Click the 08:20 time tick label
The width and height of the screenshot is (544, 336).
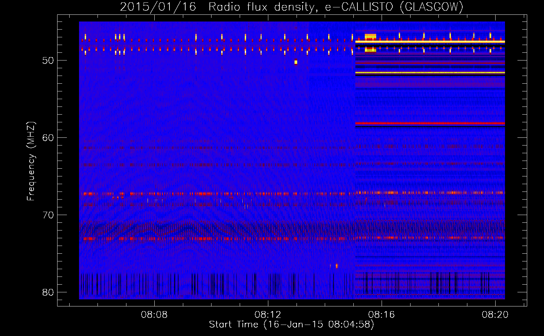(495, 315)
